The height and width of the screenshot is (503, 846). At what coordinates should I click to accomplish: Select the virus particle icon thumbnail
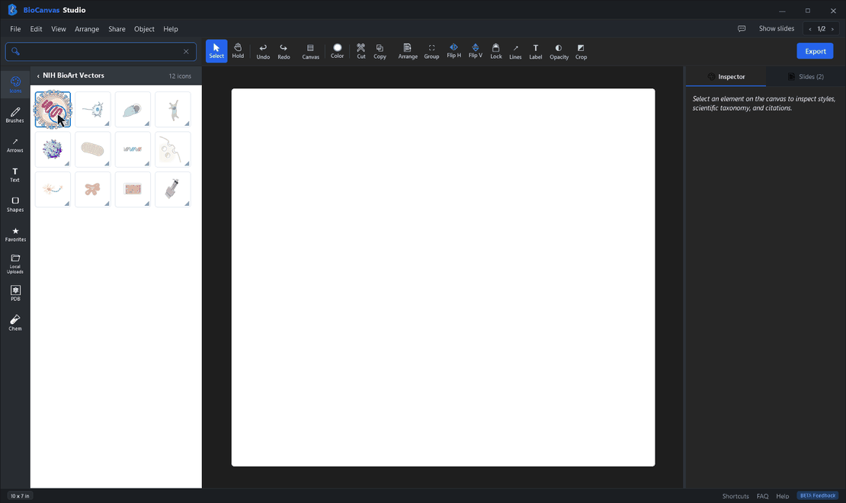pyautogui.click(x=53, y=110)
